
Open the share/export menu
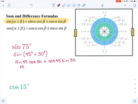(x=9, y=5)
